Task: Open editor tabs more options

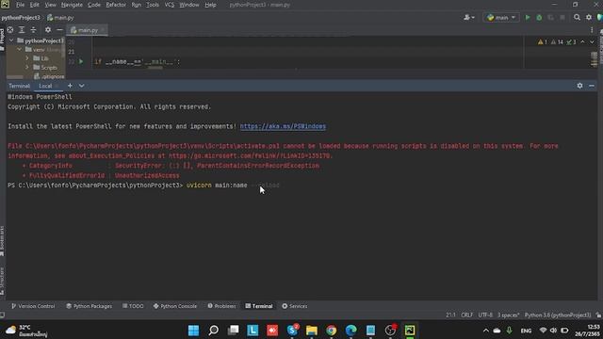Action: click(592, 30)
